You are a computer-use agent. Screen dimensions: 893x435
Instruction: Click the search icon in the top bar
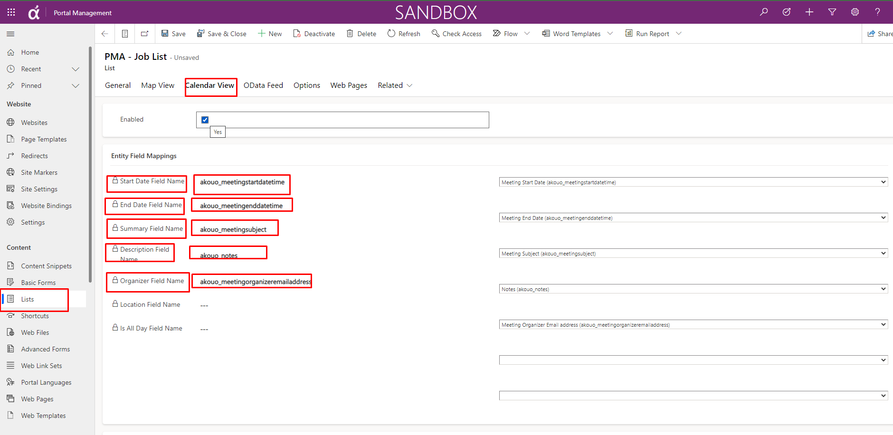[x=763, y=12]
